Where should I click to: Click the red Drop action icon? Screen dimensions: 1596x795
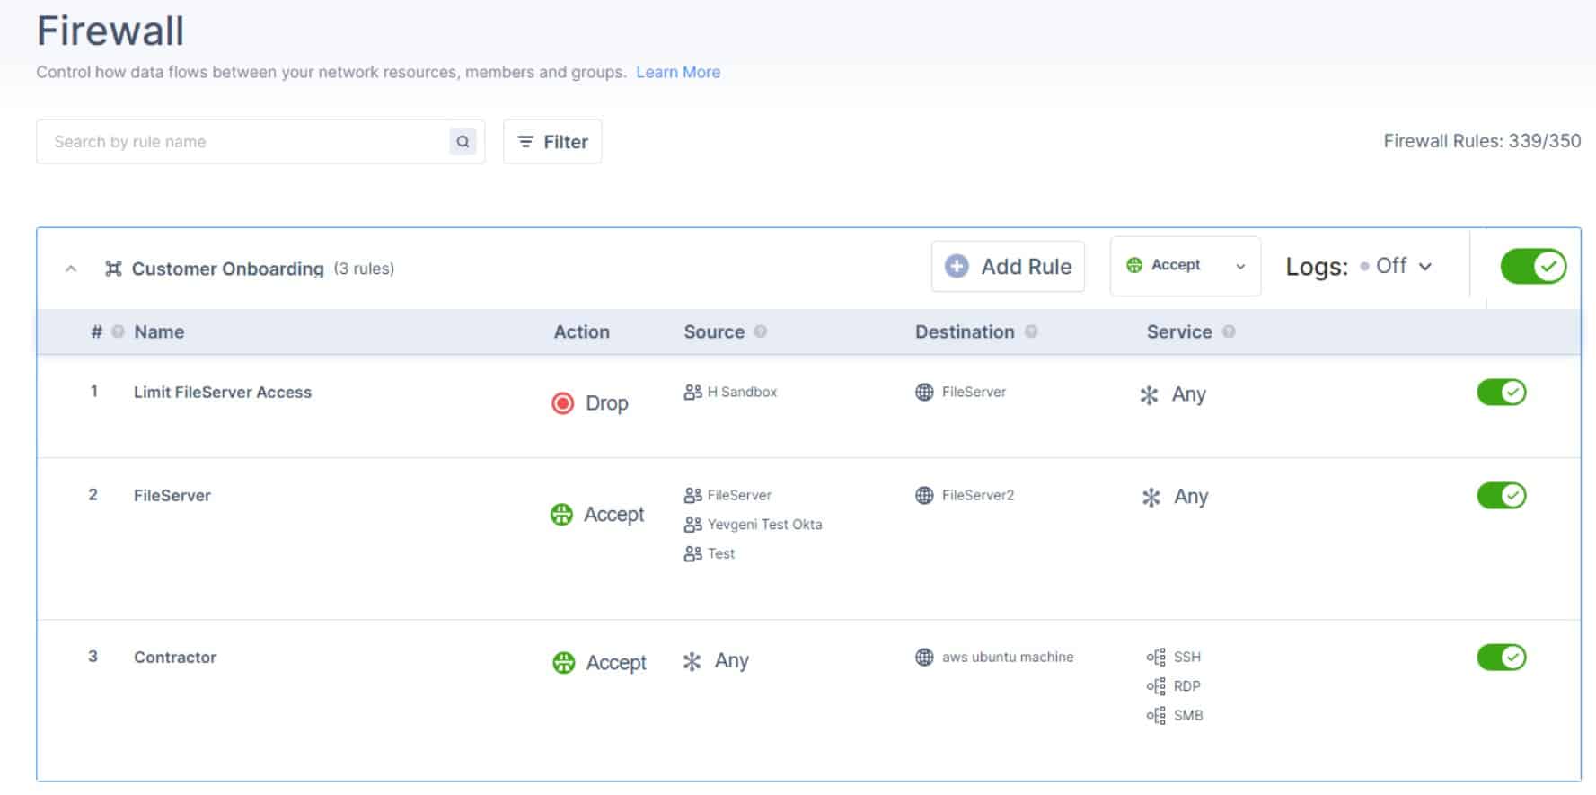coord(562,403)
